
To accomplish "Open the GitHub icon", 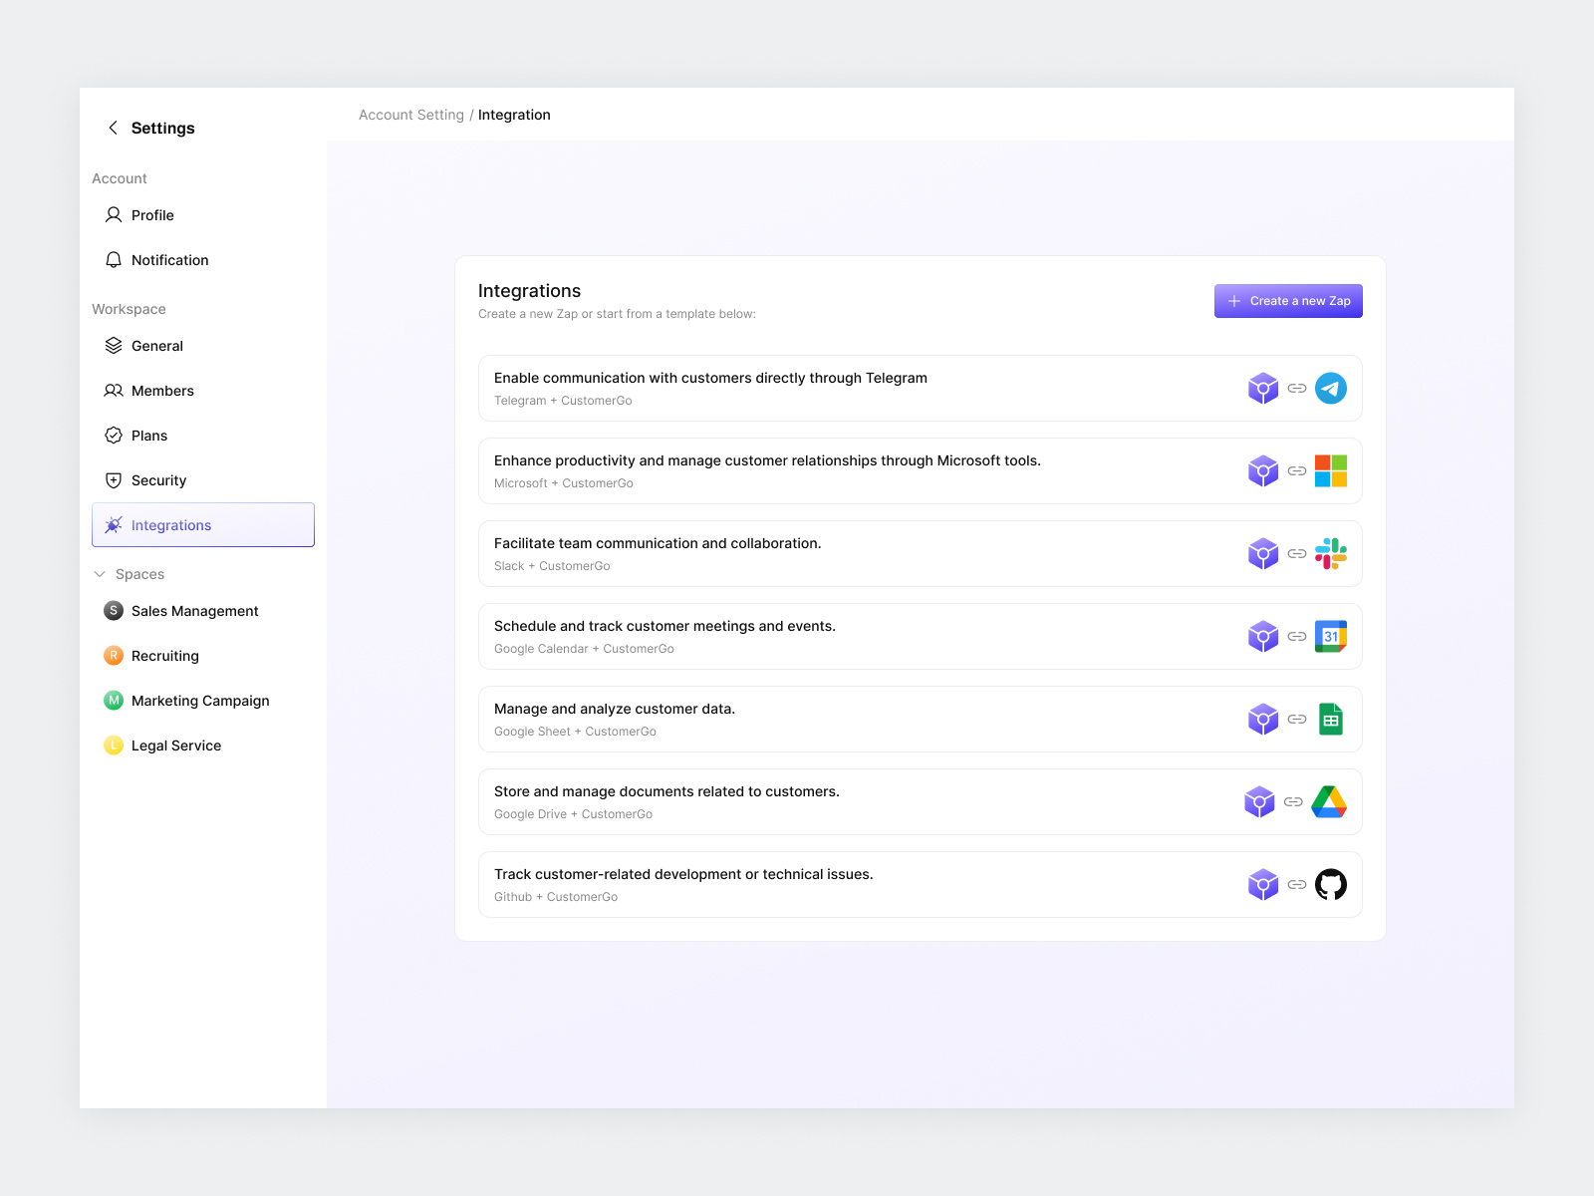I will (x=1332, y=884).
